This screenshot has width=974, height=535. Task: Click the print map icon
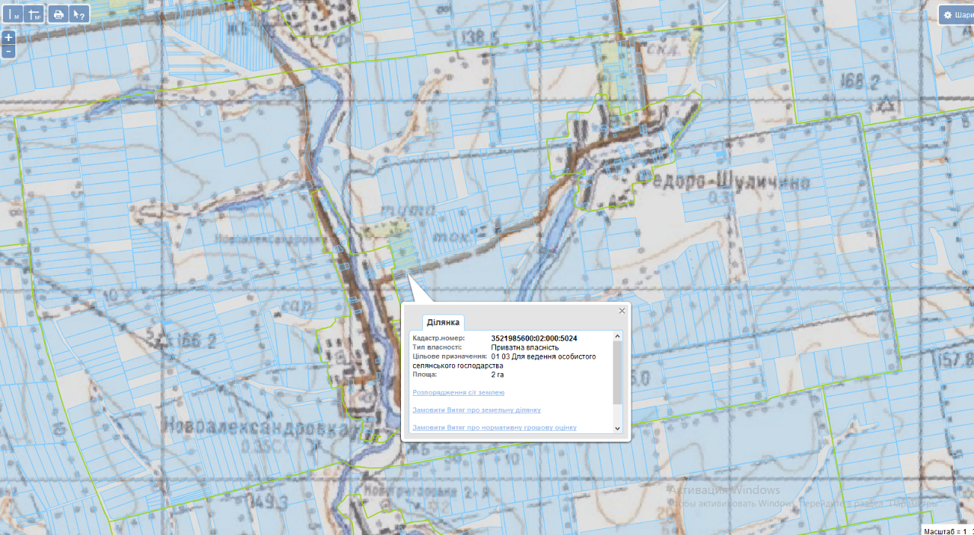point(58,14)
